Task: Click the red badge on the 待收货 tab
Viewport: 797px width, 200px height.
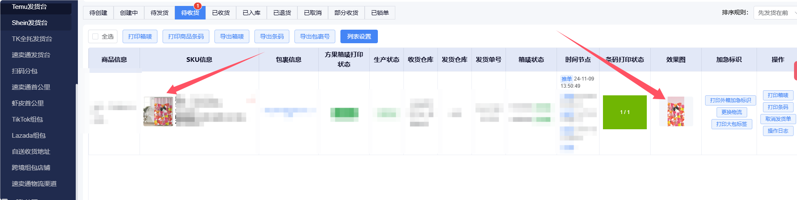Action: 197,6
